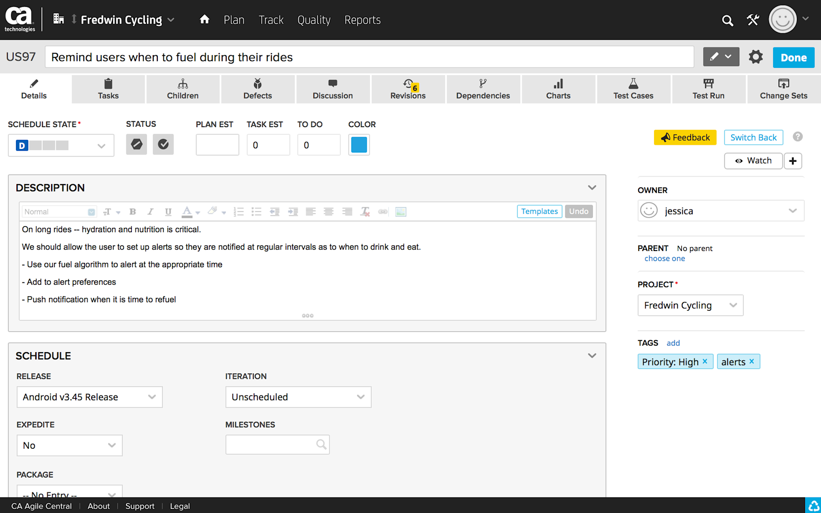Click the 'choose one' parent link
821x513 pixels.
coord(665,259)
